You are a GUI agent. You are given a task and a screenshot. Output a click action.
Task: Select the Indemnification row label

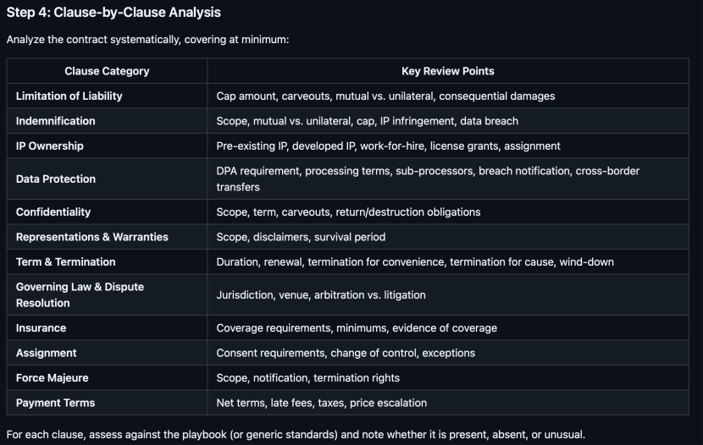(x=56, y=121)
